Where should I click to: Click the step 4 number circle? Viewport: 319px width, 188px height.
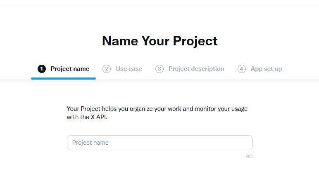pos(242,69)
